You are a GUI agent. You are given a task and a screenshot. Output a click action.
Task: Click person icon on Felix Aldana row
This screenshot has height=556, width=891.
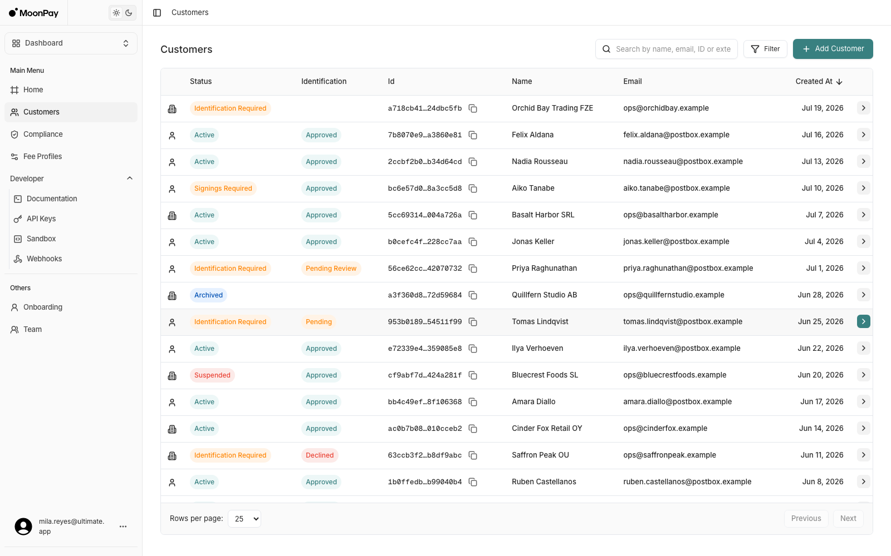tap(172, 136)
